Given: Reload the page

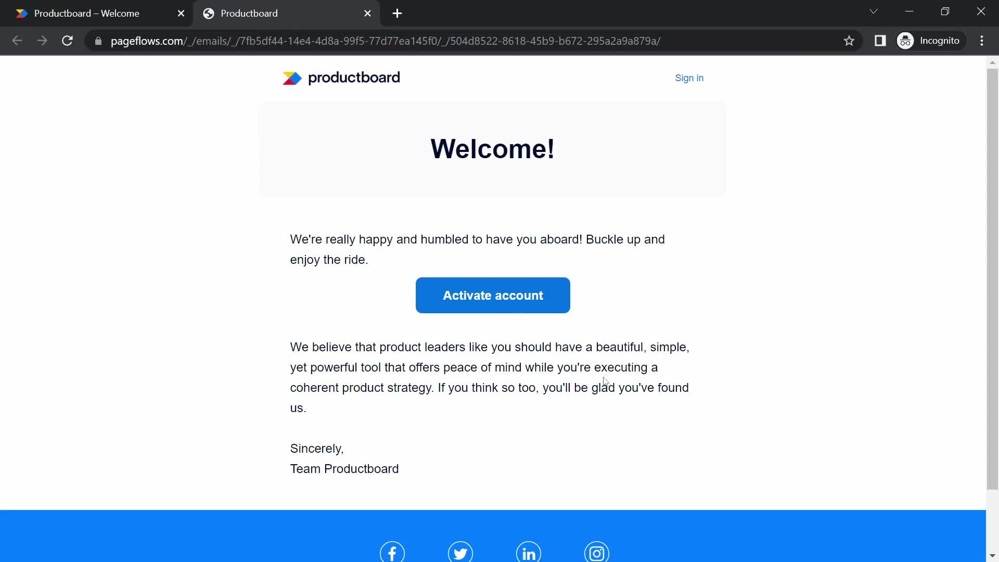Looking at the screenshot, I should [67, 41].
